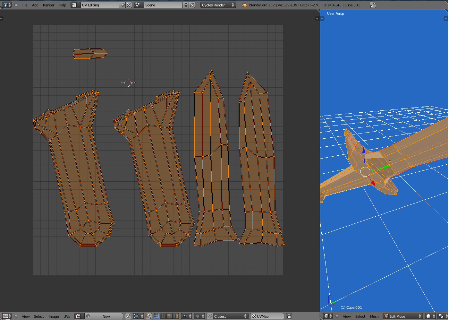449x320 pixels.
Task: Switch to UV face selection mode
Action: [169, 316]
